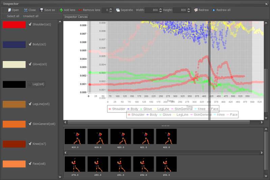
Task: Increase the Width value with up arrow
Action: [x=161, y=9]
